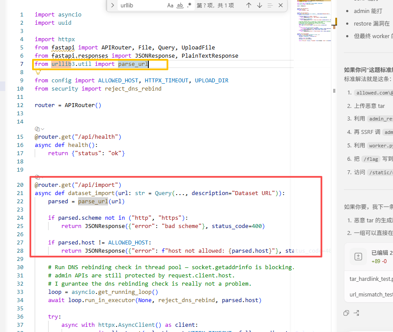Toggle Use Regular Expression (.*) option
This screenshot has width=393, height=332.
click(x=189, y=5)
